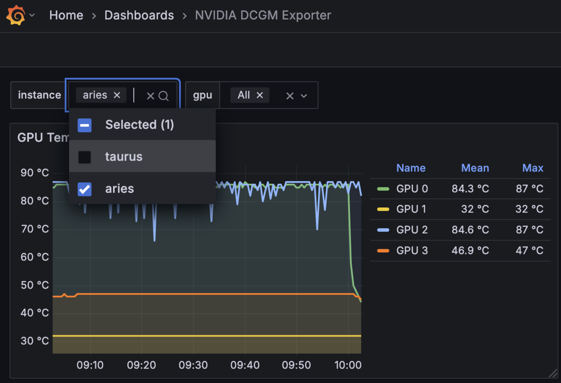The height and width of the screenshot is (383, 561).
Task: Sort the legend by the Name column header
Action: tap(411, 168)
